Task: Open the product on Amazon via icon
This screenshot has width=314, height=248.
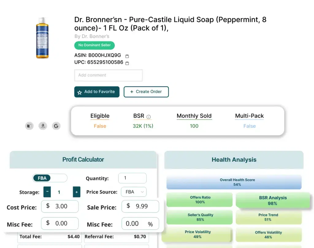Action: (43, 126)
